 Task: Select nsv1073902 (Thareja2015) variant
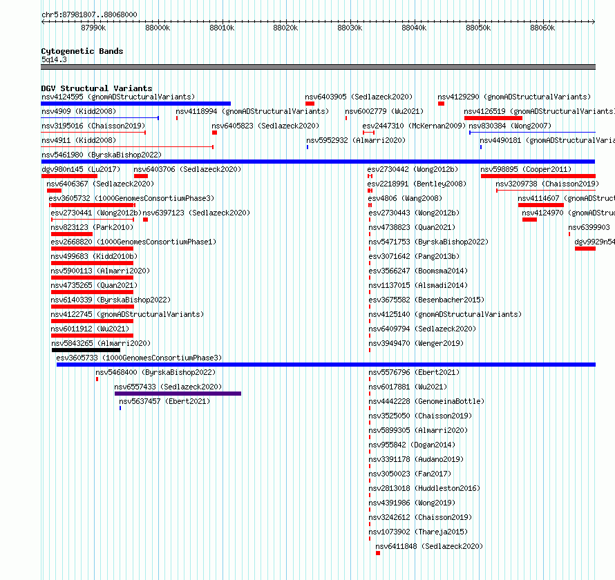tap(418, 532)
